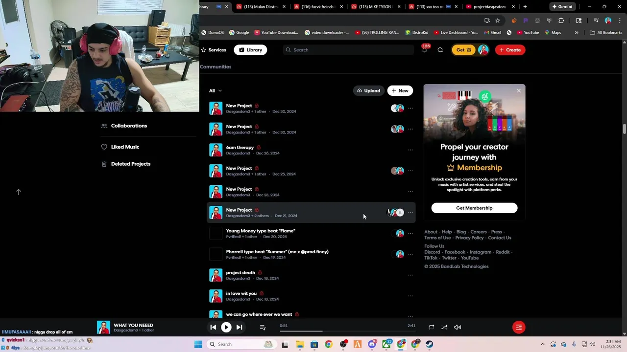Open the Library tab in BandLab header
The image size is (627, 352).
(250, 50)
